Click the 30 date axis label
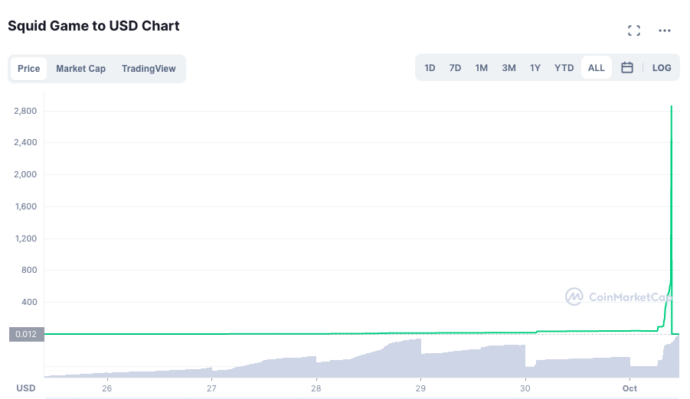The width and height of the screenshot is (690, 399). (525, 388)
